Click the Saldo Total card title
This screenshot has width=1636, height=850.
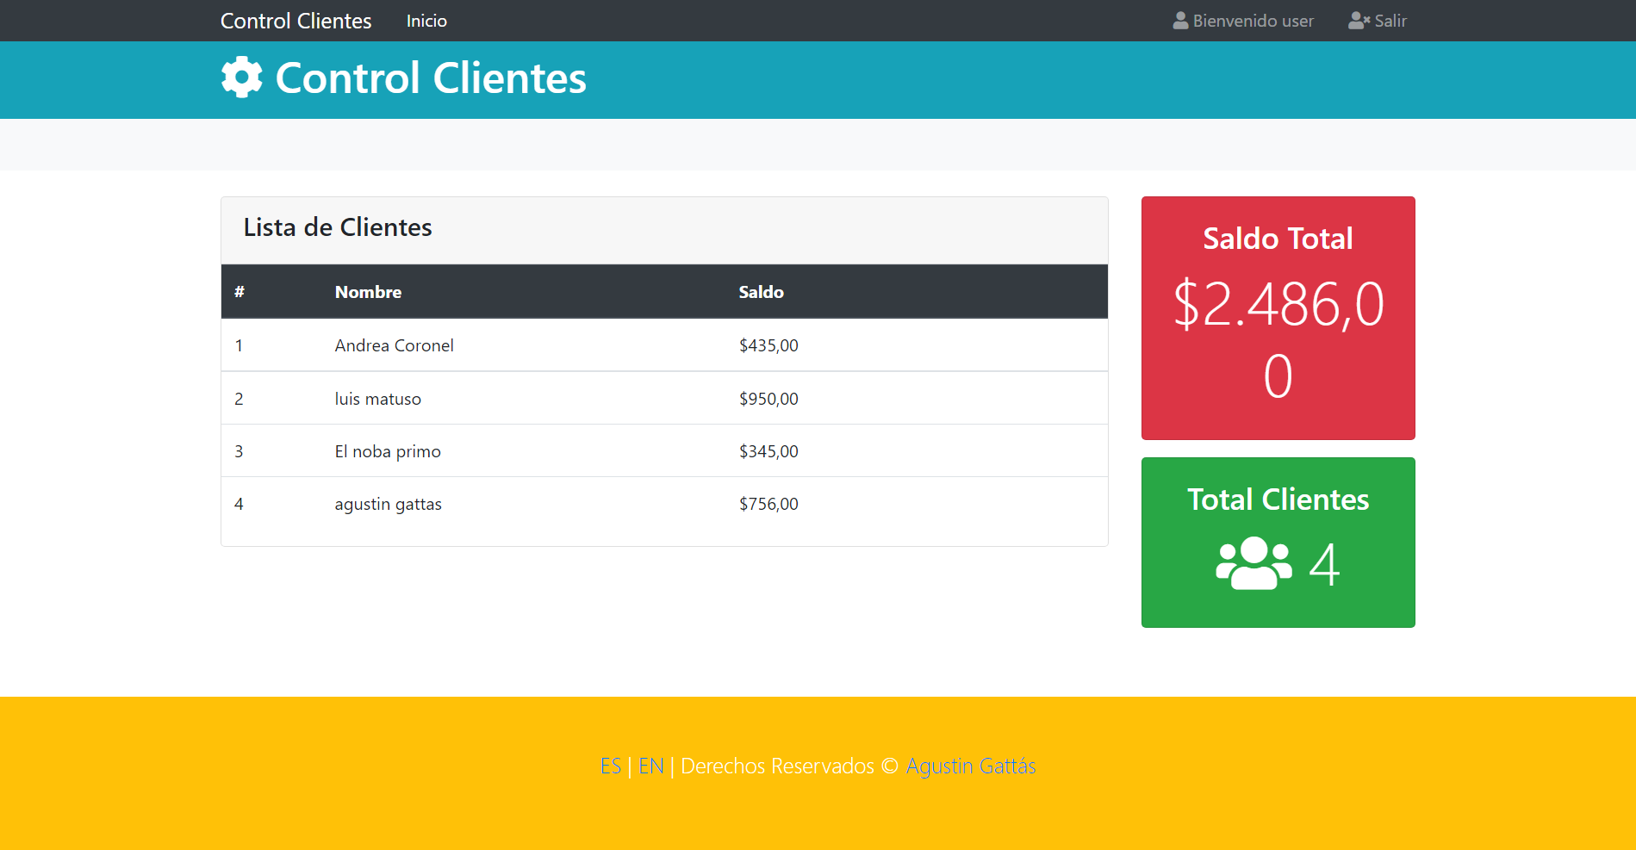(1278, 239)
